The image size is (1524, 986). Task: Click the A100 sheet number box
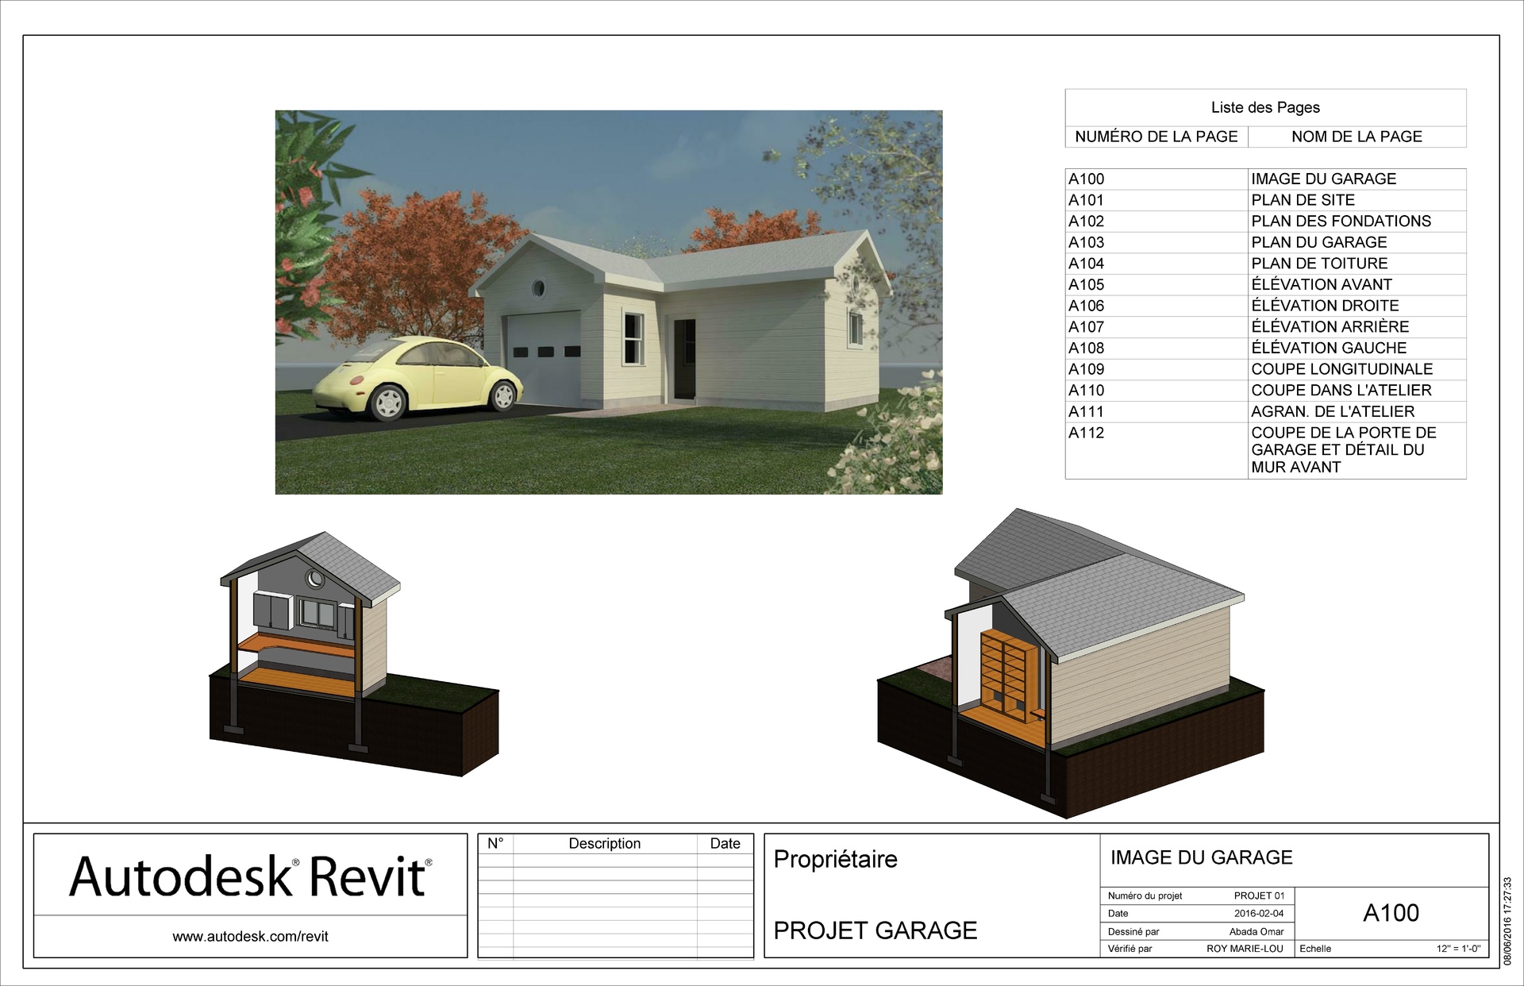coord(1391,913)
